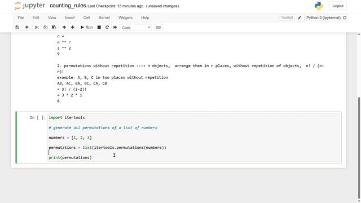
Task: Click the Python logo icon
Action: point(319,6)
